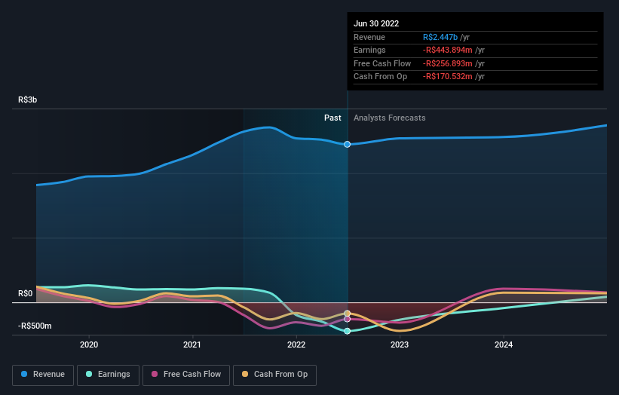Click the 2021 x-axis label
The width and height of the screenshot is (619, 395).
pos(192,345)
